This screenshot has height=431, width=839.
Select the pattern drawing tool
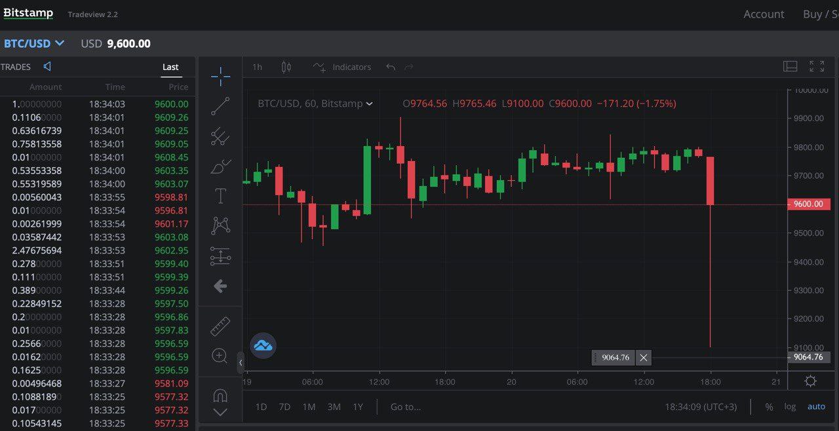[x=220, y=226]
